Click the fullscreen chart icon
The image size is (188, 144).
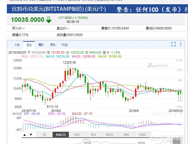coord(173,44)
